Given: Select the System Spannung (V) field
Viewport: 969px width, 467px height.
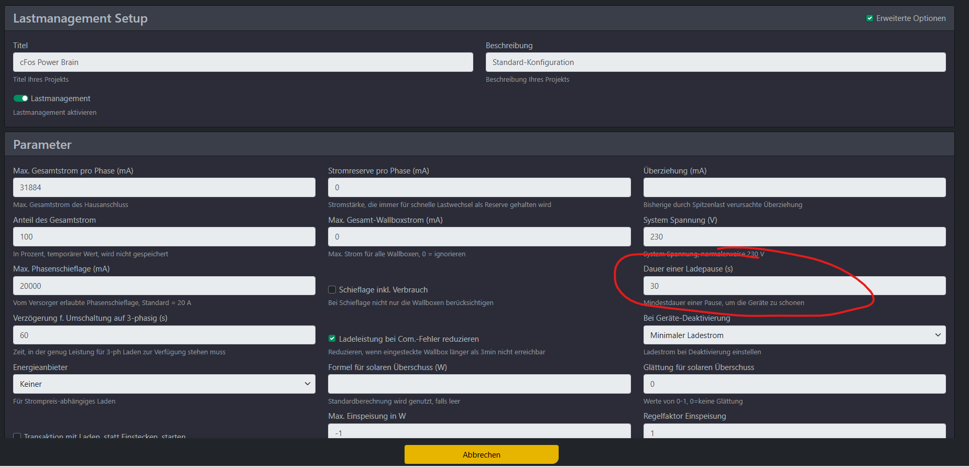Looking at the screenshot, I should (x=794, y=237).
